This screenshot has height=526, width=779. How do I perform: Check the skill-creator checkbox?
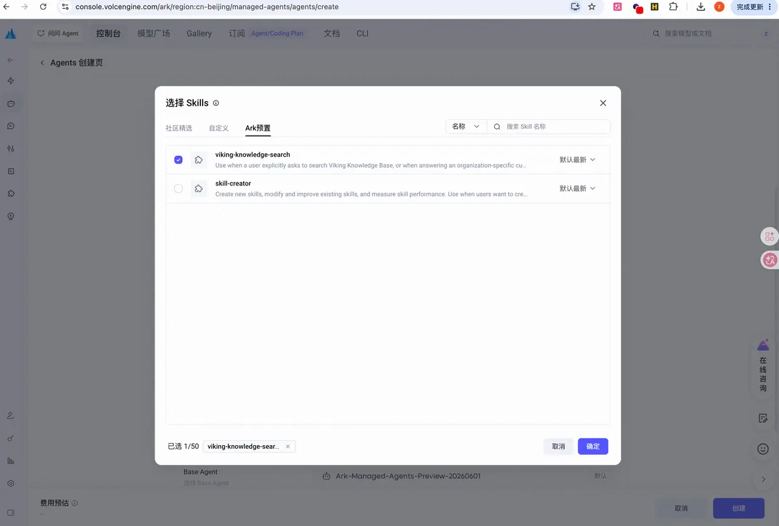[x=178, y=189]
